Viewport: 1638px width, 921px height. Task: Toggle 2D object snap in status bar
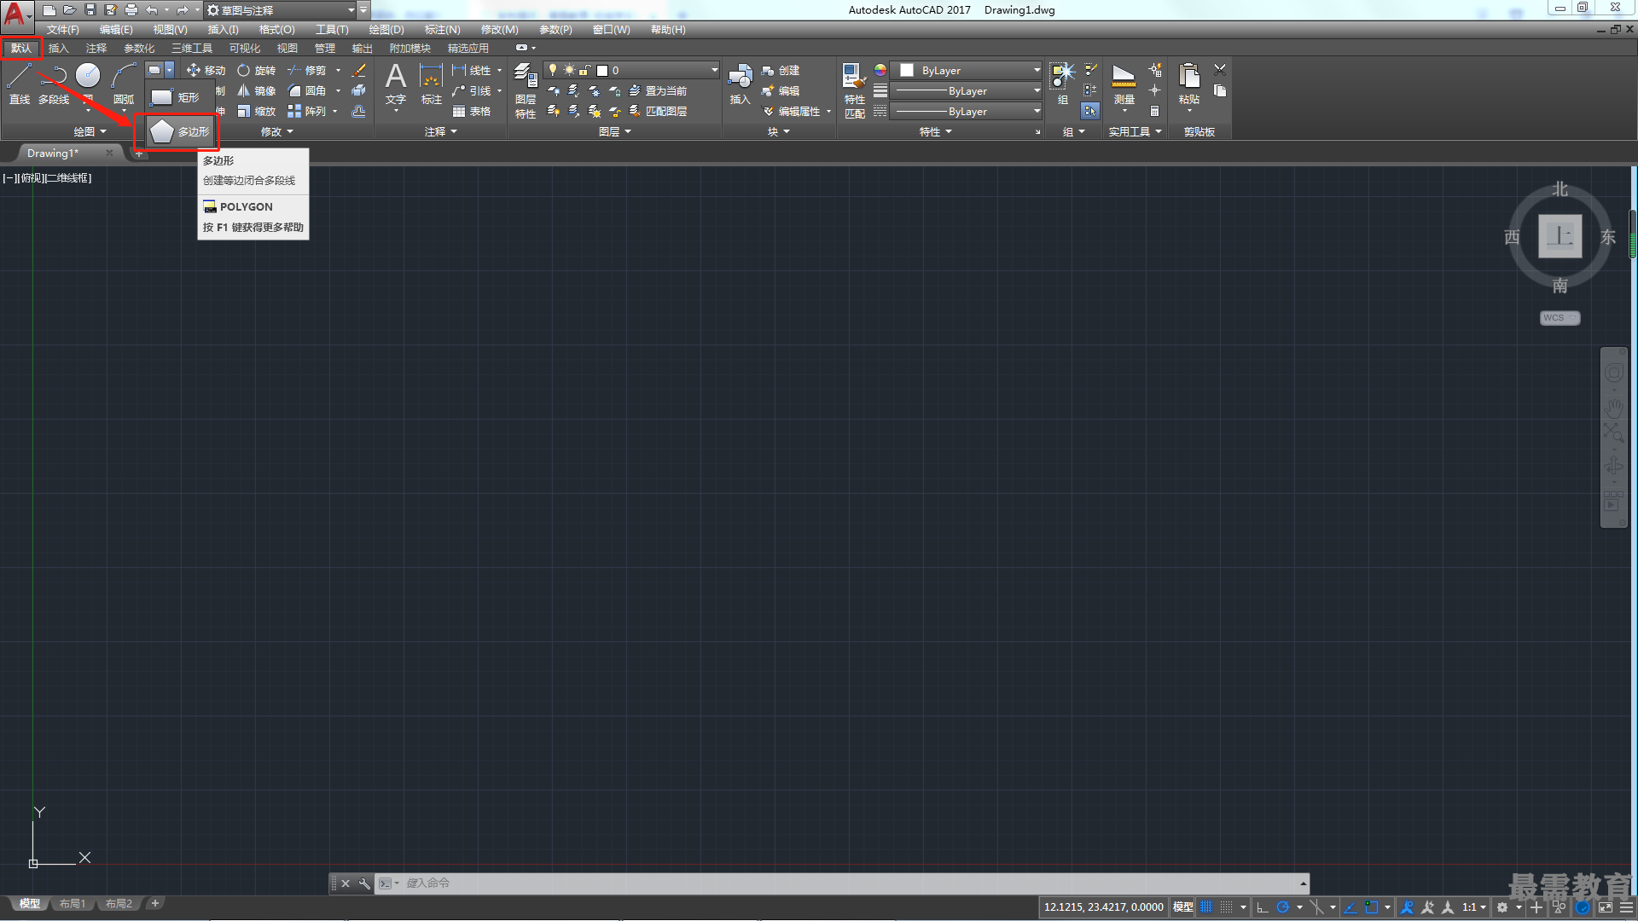[x=1372, y=907]
